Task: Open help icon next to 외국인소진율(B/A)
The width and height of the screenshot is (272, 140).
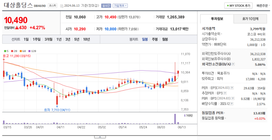Action: [233, 64]
